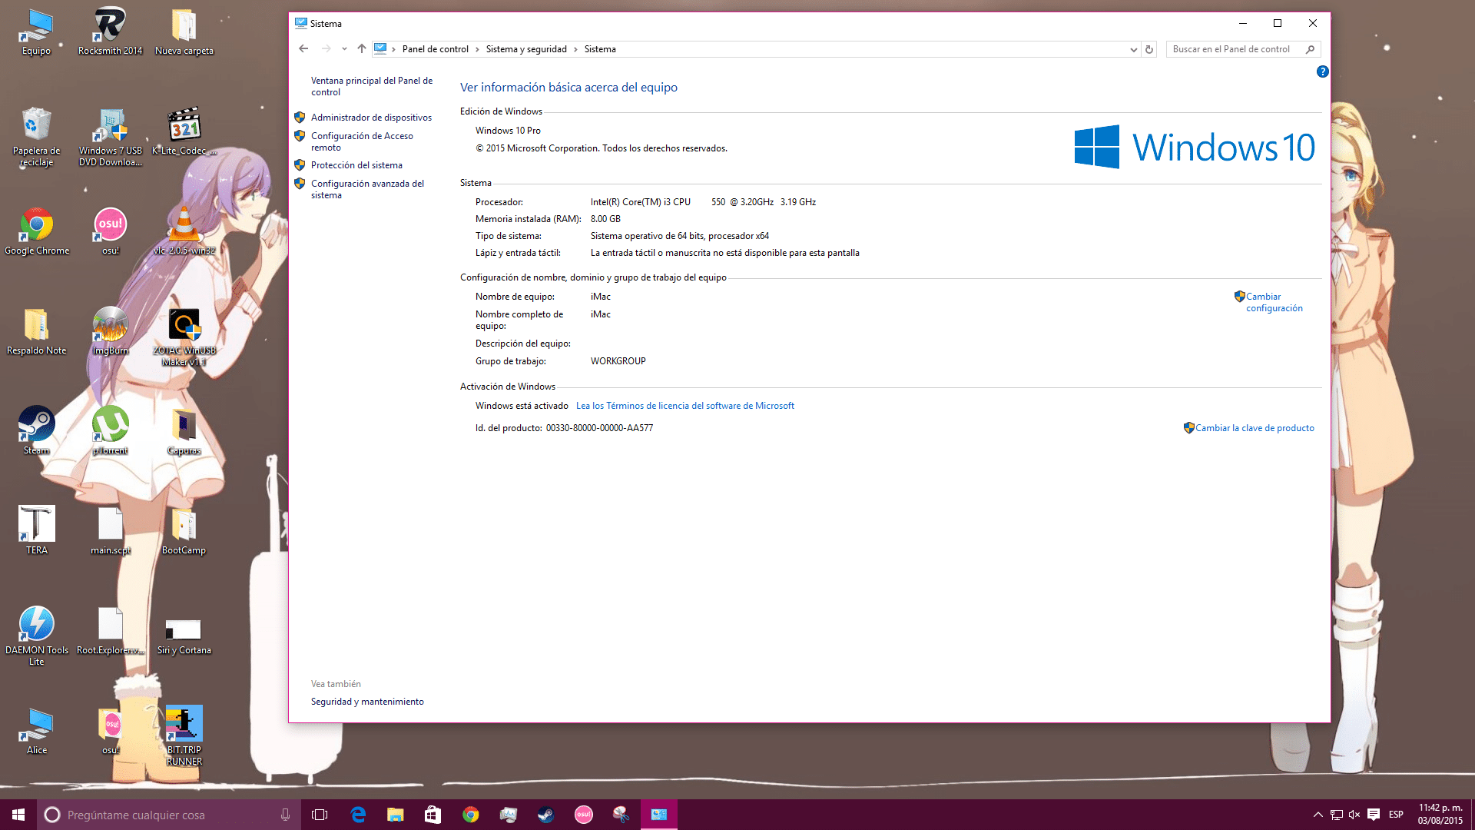
Task: Select the Google Chrome desktop icon
Action: [36, 231]
